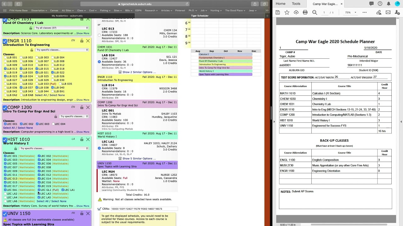Image resolution: width=403 pixels, height=226 pixels.
Task: Select the LEC LA1 history radio button
Action: (x=99, y=148)
